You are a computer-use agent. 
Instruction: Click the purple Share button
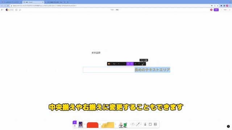pos(216,10)
